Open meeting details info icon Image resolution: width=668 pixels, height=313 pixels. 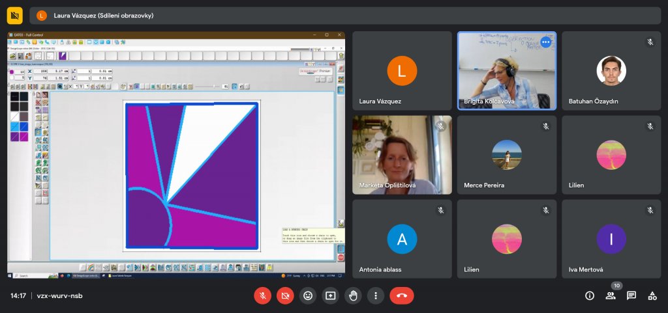[x=589, y=295]
